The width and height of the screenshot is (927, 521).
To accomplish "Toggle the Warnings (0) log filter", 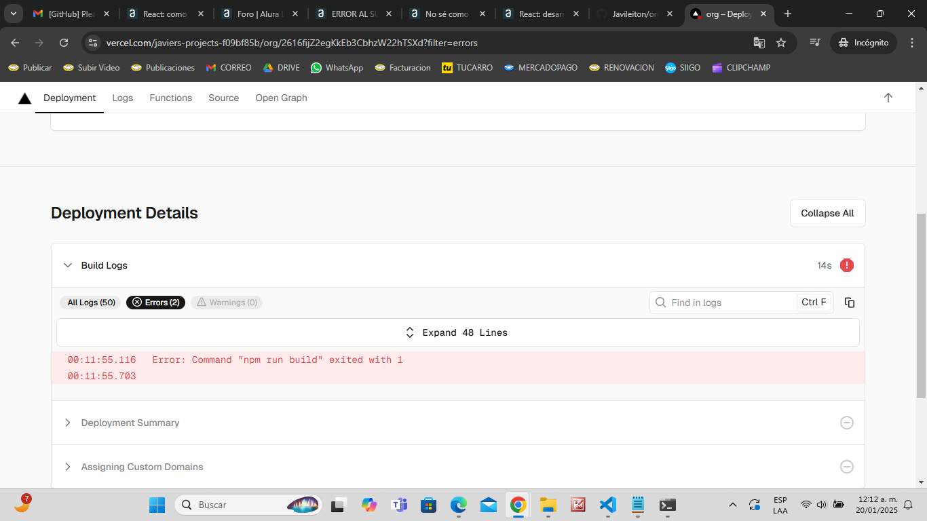I will (227, 303).
